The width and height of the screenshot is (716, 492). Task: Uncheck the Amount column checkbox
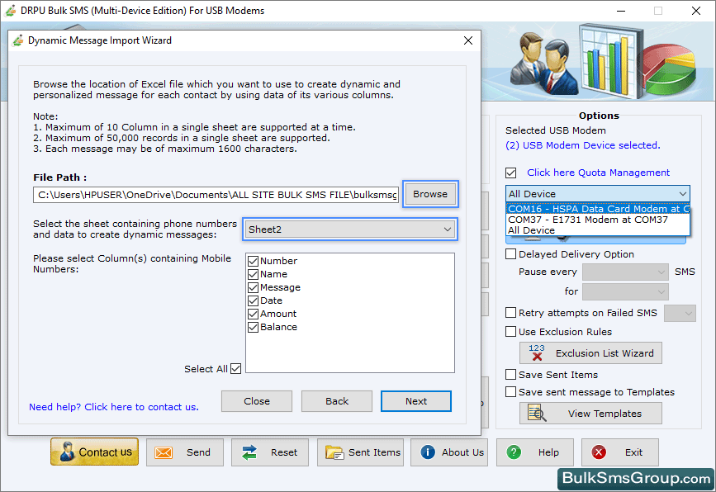(253, 314)
